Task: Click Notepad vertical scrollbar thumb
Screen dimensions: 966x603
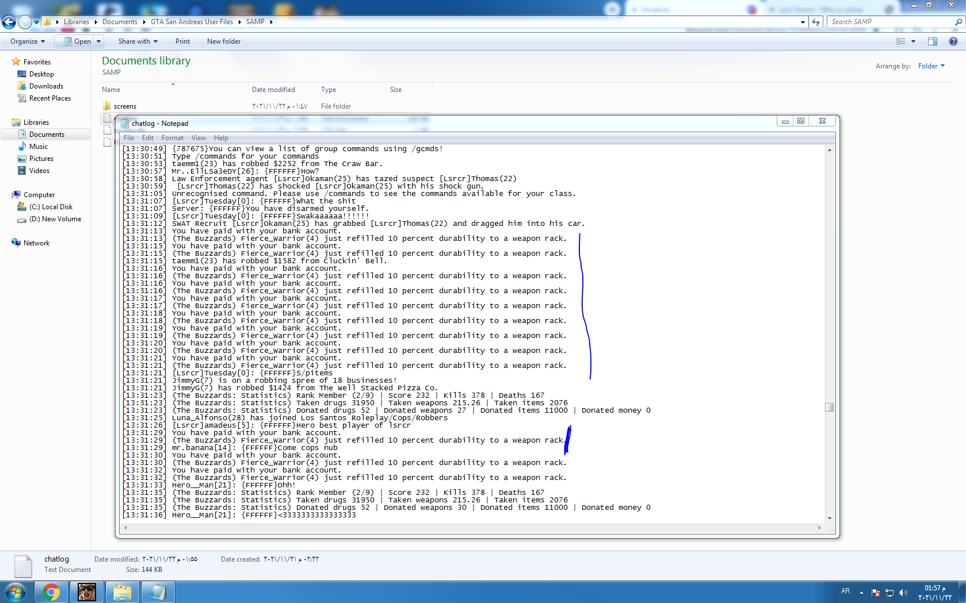Action: [829, 408]
